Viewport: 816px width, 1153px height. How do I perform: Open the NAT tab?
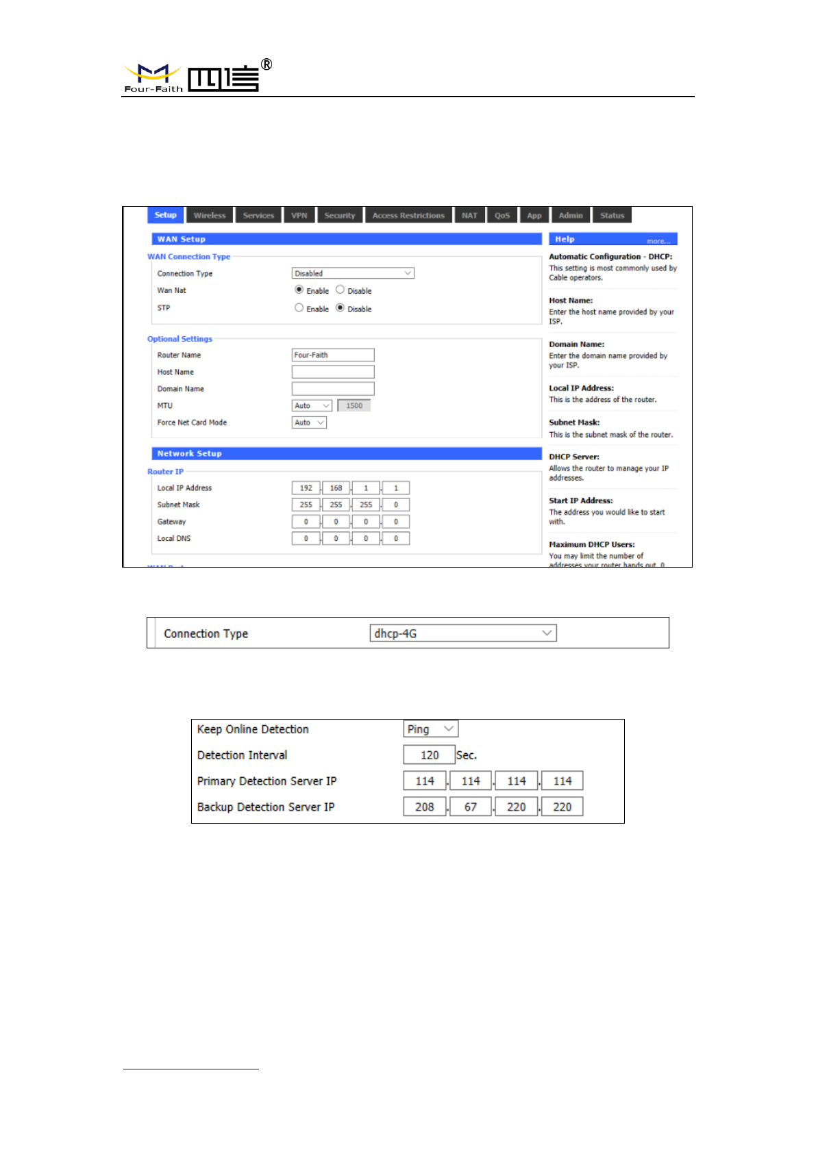click(469, 216)
